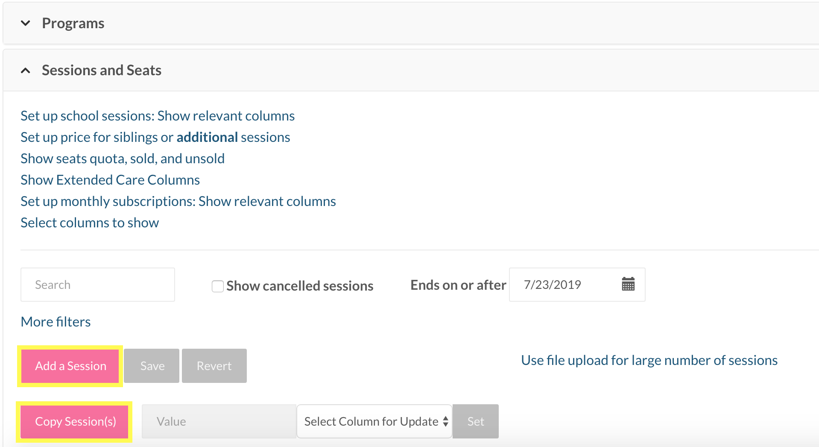The image size is (819, 447).
Task: Focus the Search input field
Action: point(98,285)
